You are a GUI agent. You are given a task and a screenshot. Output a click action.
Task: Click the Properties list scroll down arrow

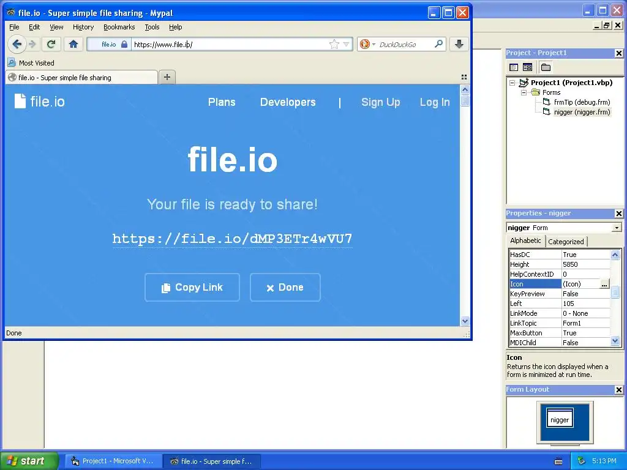coord(615,341)
